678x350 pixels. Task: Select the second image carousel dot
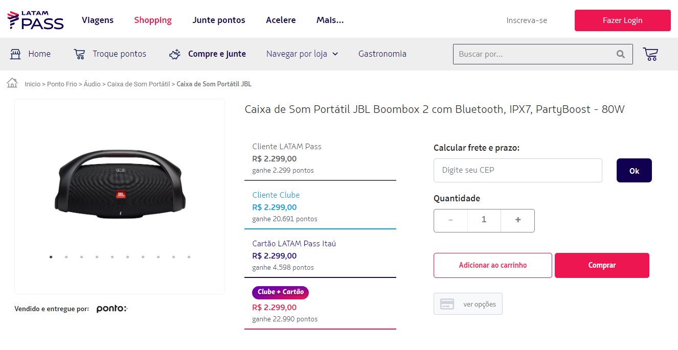66,257
